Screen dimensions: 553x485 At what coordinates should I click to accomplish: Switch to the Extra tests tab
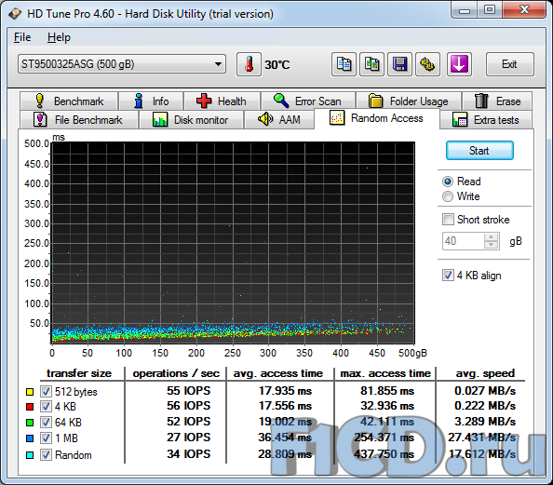point(485,119)
